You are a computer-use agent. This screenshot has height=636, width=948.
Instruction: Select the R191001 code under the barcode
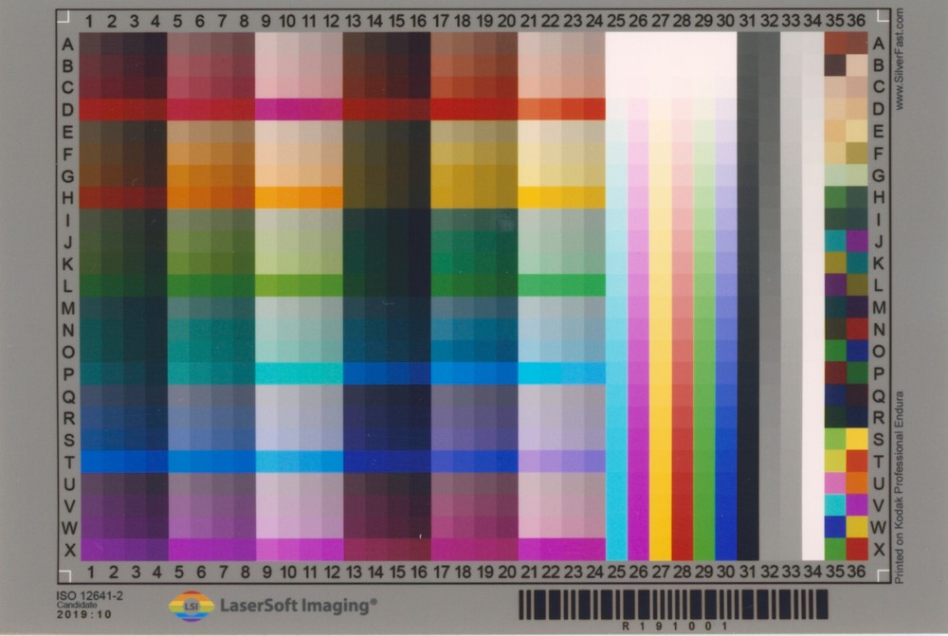673,627
